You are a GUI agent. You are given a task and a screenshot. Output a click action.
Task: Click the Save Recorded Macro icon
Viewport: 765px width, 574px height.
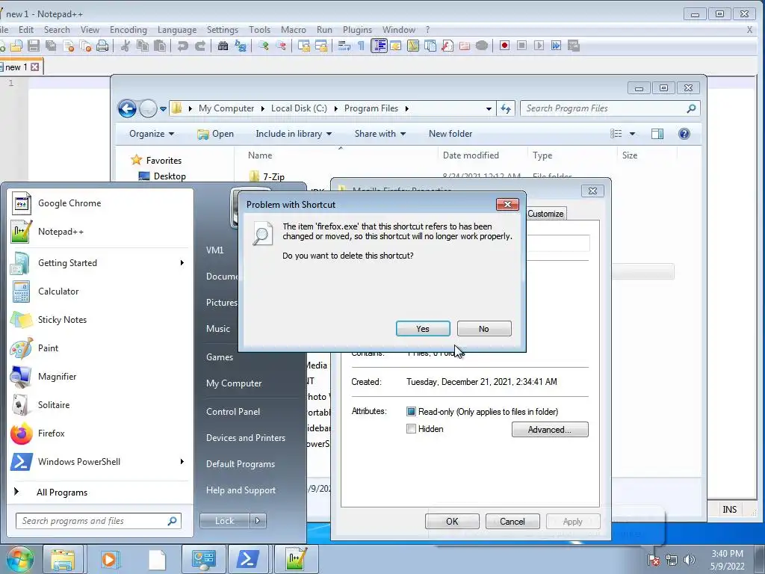click(573, 46)
